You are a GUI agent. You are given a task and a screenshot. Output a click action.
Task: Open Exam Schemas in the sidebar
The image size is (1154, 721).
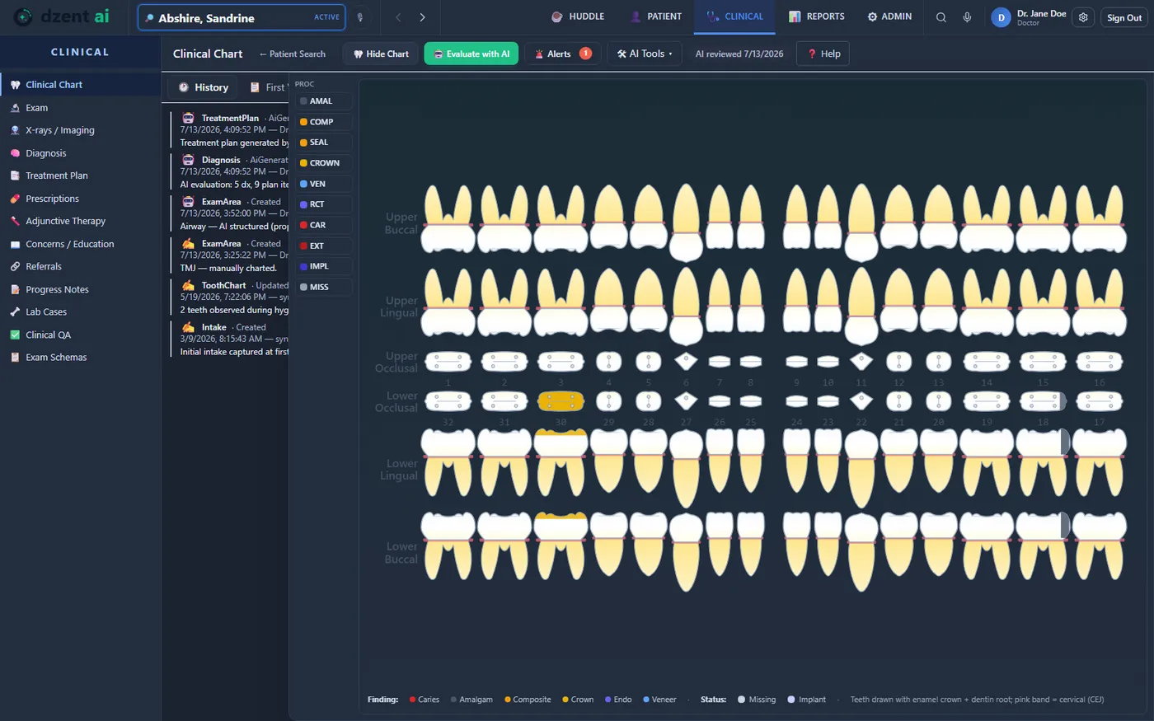pos(80,357)
